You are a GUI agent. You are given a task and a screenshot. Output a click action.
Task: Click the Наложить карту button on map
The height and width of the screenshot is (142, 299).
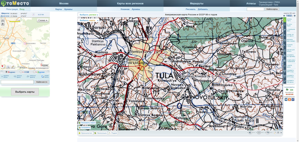point(87,123)
